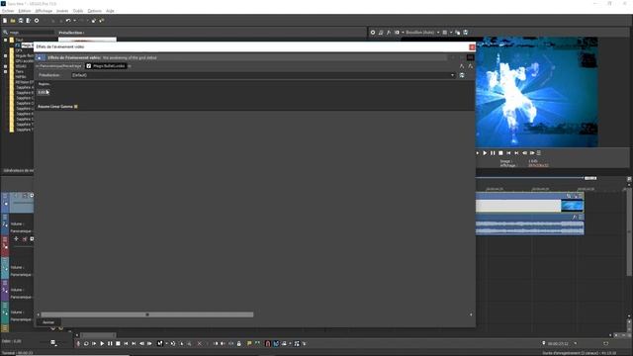This screenshot has width=633, height=356.
Task: Open video output FX in preview toolbar
Action: [x=389, y=33]
